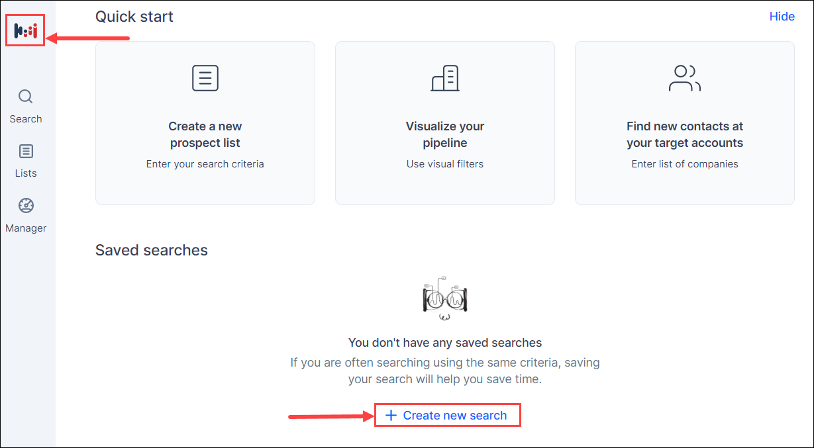Click the Enter your search criteria text
The image size is (814, 448).
[x=205, y=164]
